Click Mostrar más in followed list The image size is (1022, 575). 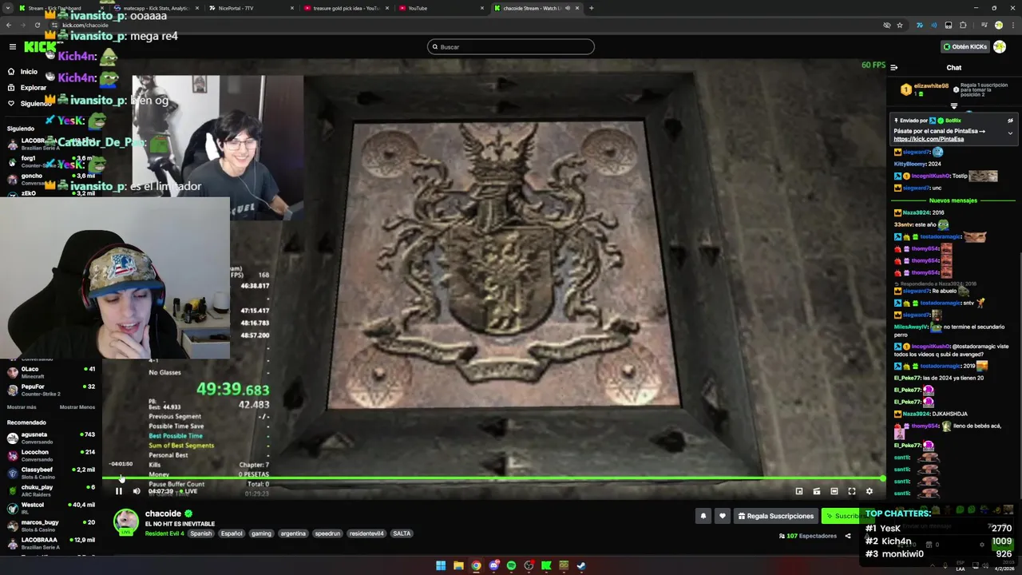click(x=22, y=407)
